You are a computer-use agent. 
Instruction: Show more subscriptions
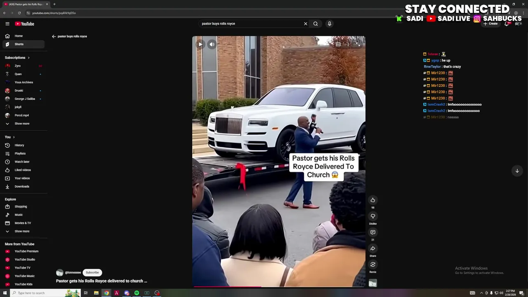pos(24,124)
